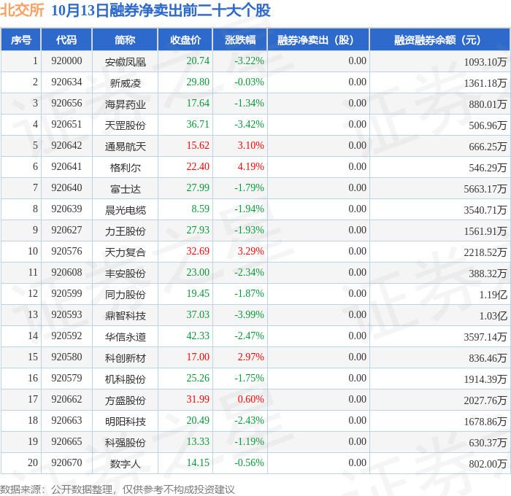Click change value 0.60%
The width and height of the screenshot is (511, 496).
[x=250, y=400]
